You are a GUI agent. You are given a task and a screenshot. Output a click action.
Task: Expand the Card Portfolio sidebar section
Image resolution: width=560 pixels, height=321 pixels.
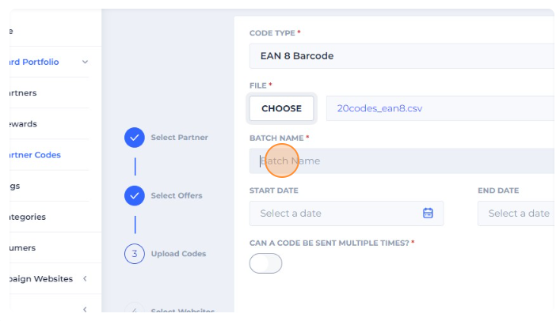tap(86, 62)
